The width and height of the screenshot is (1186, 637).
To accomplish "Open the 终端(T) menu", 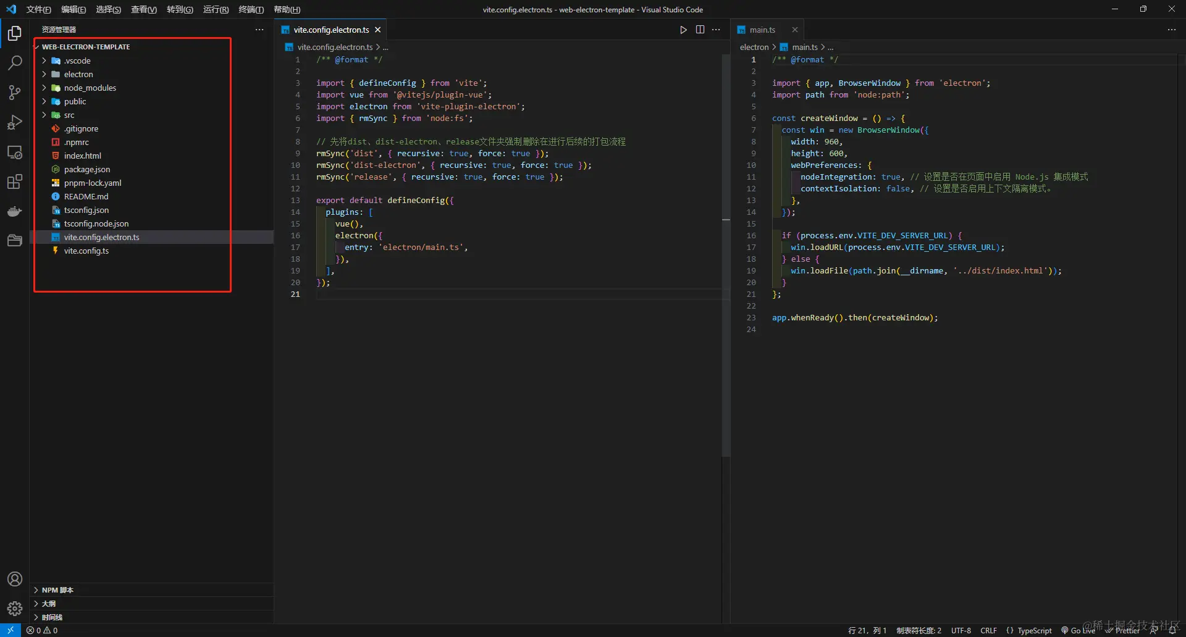I will [x=251, y=9].
